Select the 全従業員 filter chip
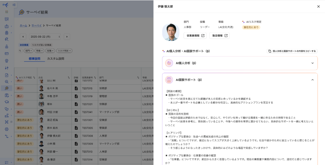Image resolution: width=325 pixels, height=165 pixels. pos(24,45)
